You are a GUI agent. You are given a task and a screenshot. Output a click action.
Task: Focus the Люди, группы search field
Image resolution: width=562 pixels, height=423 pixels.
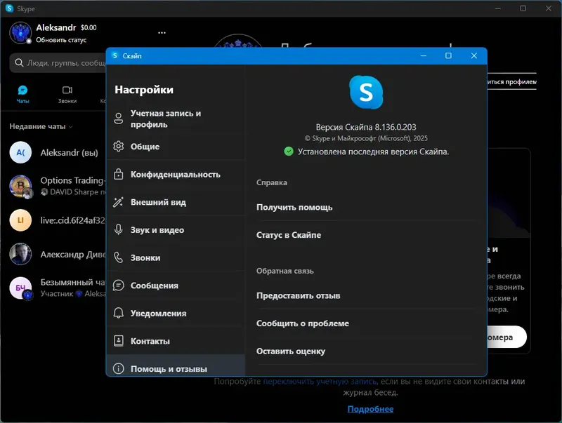(x=58, y=63)
